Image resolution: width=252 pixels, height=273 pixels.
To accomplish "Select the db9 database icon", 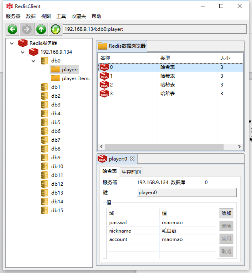I will point(44,158).
